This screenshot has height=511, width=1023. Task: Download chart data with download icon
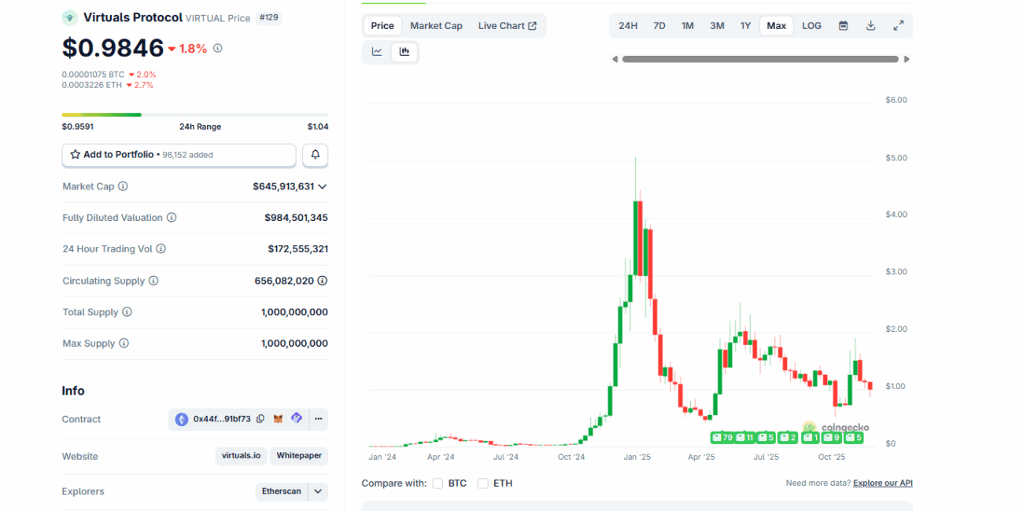pos(870,26)
